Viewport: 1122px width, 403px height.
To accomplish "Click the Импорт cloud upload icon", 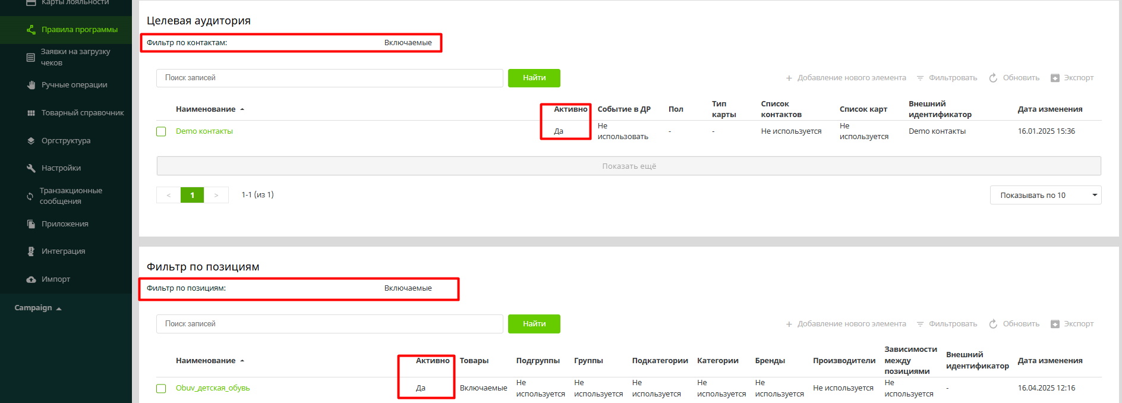I will click(x=31, y=279).
